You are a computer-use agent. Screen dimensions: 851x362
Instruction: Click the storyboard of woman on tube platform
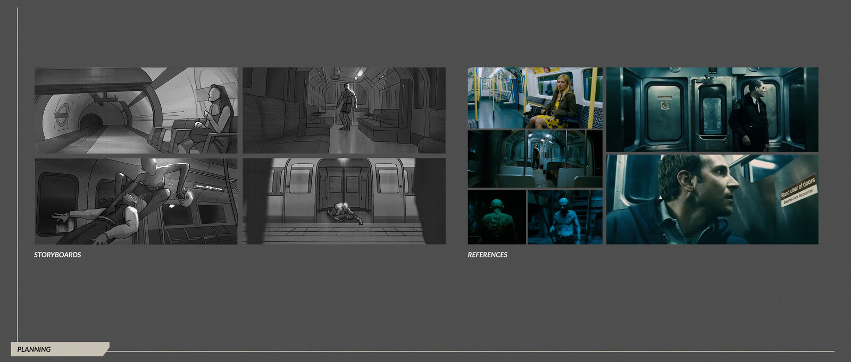pos(136,111)
